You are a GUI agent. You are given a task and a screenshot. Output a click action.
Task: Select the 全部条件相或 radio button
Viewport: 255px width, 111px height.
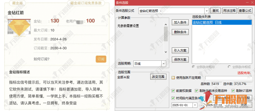[229, 67]
